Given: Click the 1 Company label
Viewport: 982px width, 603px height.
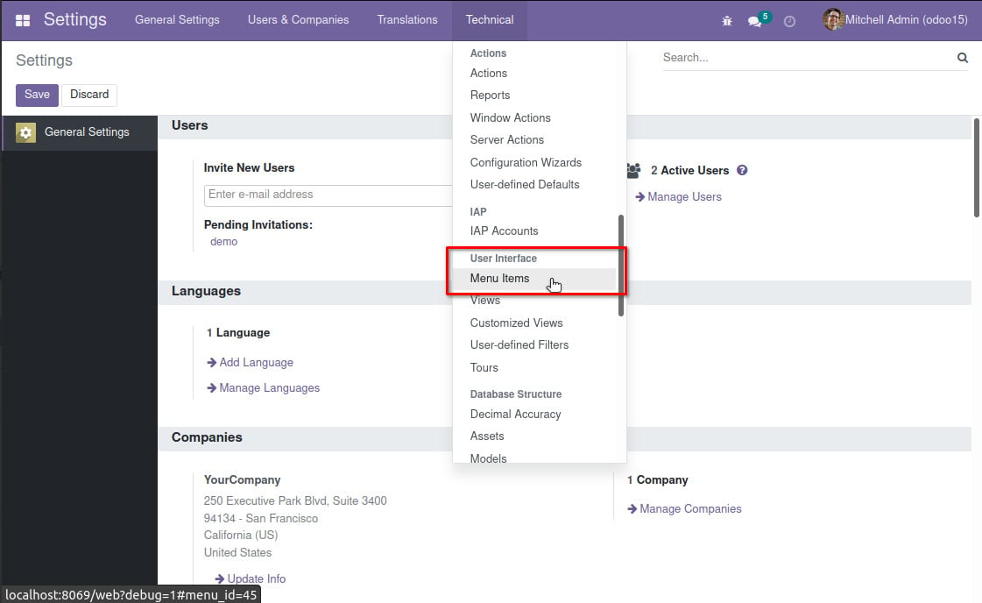Looking at the screenshot, I should pyautogui.click(x=657, y=480).
